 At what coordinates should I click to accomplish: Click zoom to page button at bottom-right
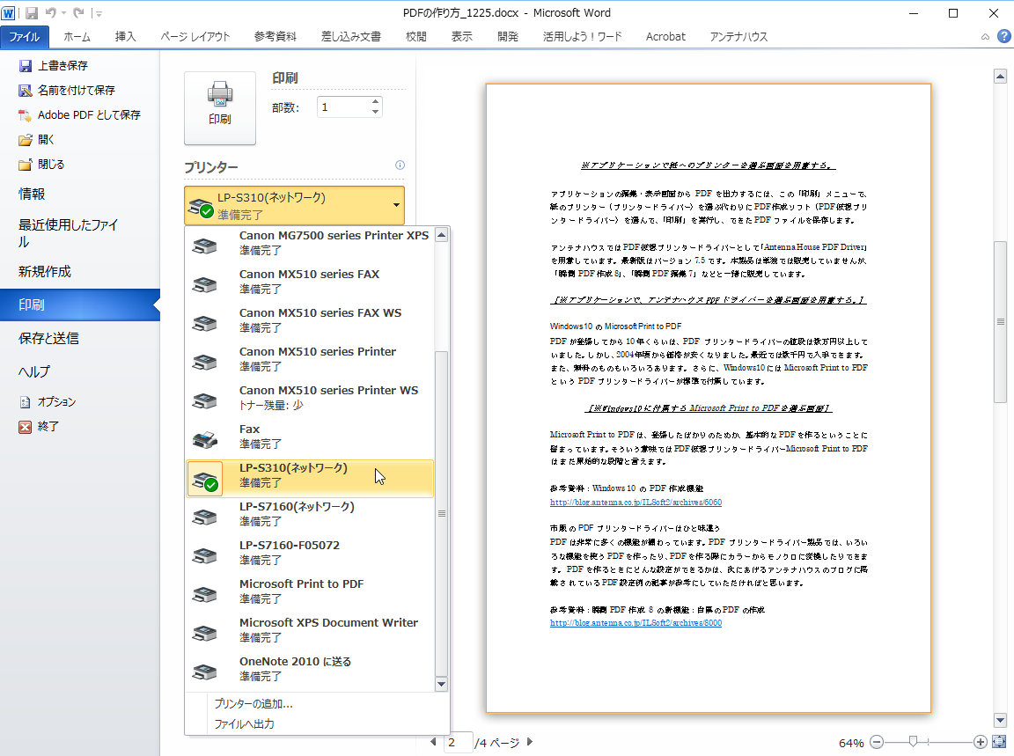pyautogui.click(x=999, y=742)
